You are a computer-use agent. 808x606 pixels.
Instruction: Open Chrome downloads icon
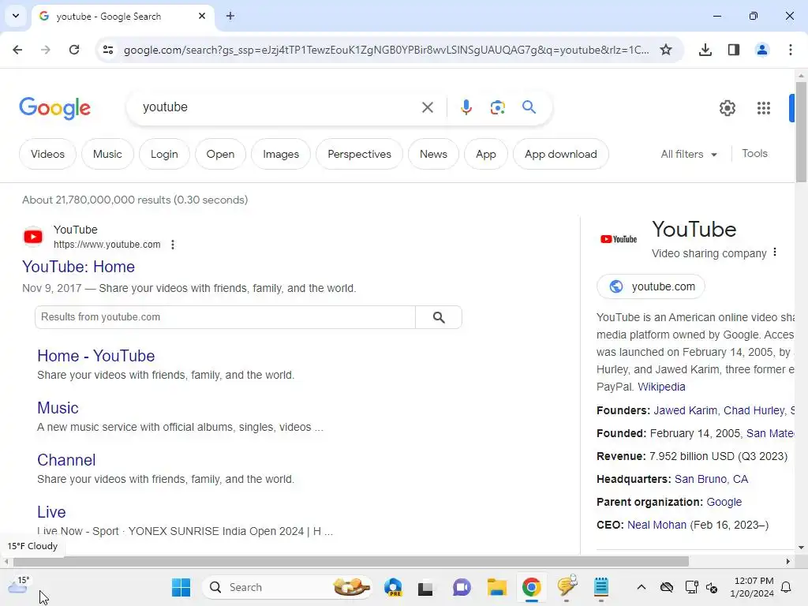point(705,50)
